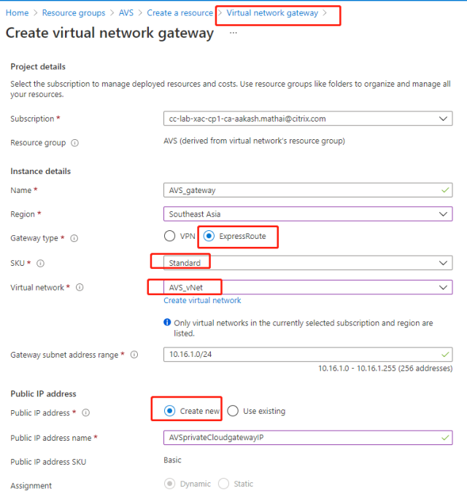The width and height of the screenshot is (467, 499).
Task: Click the info icon next to Virtual network
Action: [80, 287]
